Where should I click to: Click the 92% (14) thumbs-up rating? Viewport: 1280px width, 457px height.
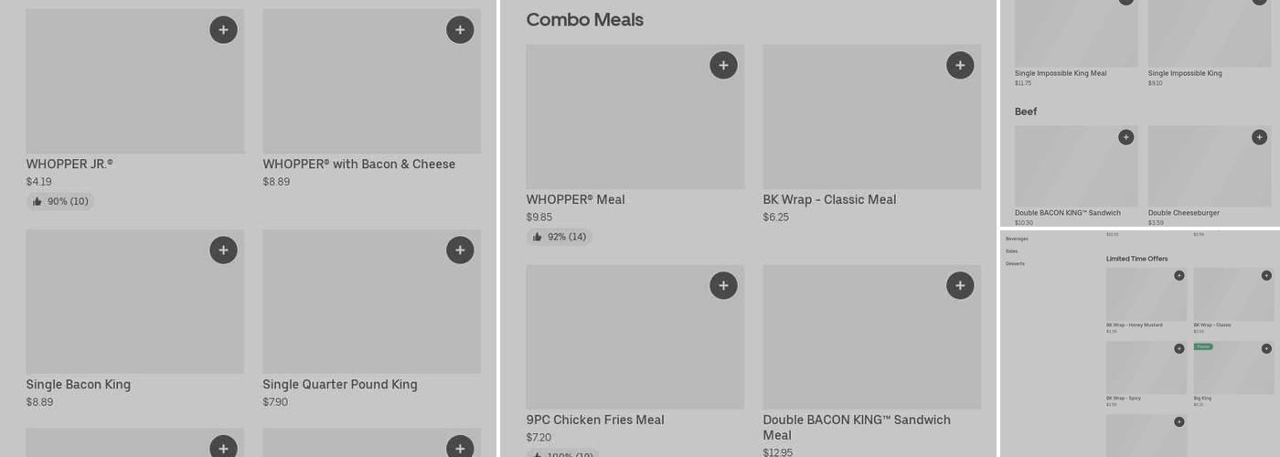coord(559,237)
